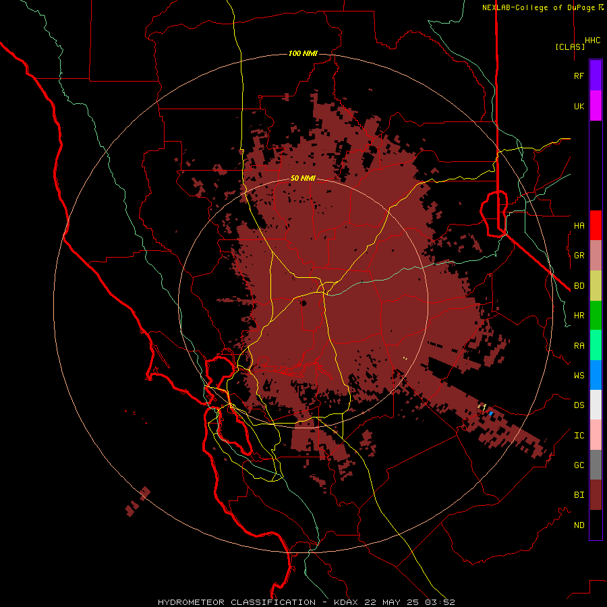Viewport: 607px width, 607px height.
Task: Click the bright green RA legend swatch
Action: (x=596, y=345)
